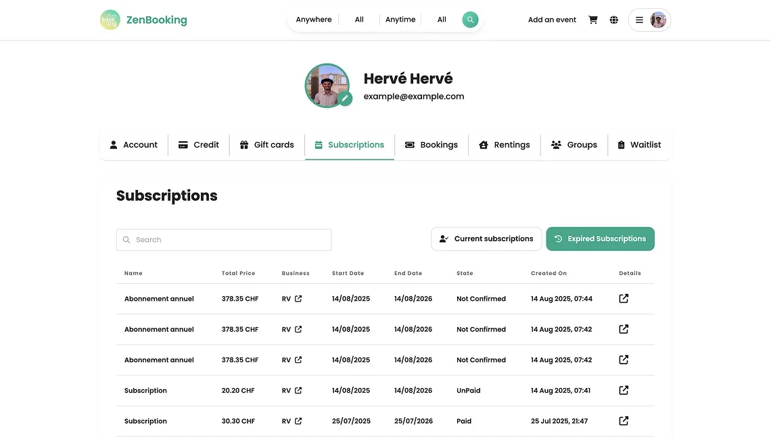Switch to the Credit tab

click(x=199, y=145)
